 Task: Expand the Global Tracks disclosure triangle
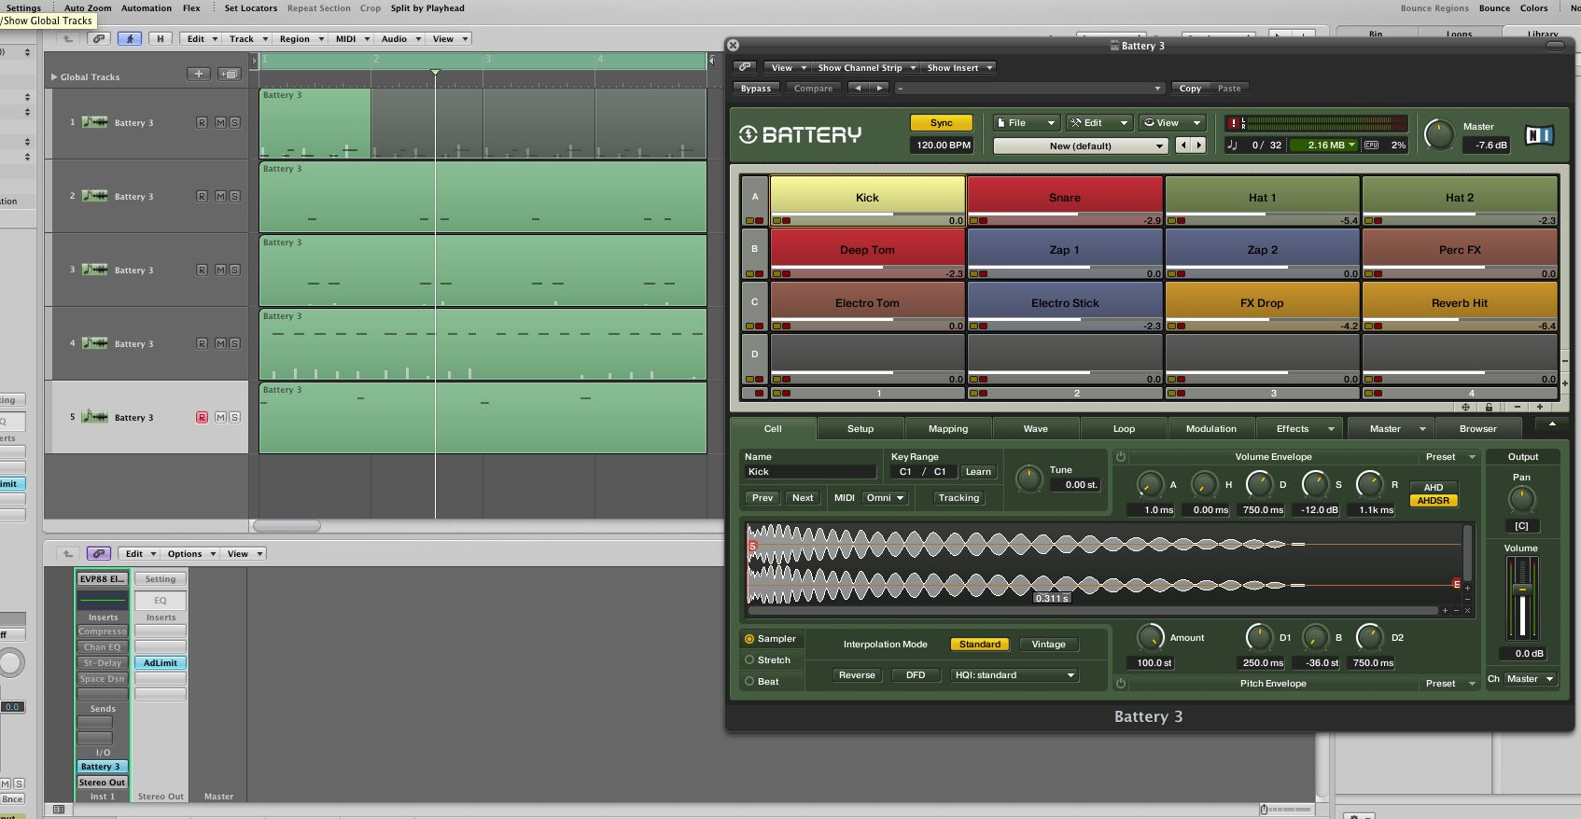[54, 76]
